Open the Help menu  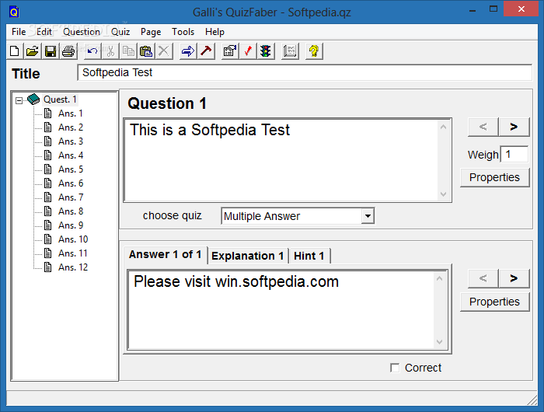pos(214,32)
